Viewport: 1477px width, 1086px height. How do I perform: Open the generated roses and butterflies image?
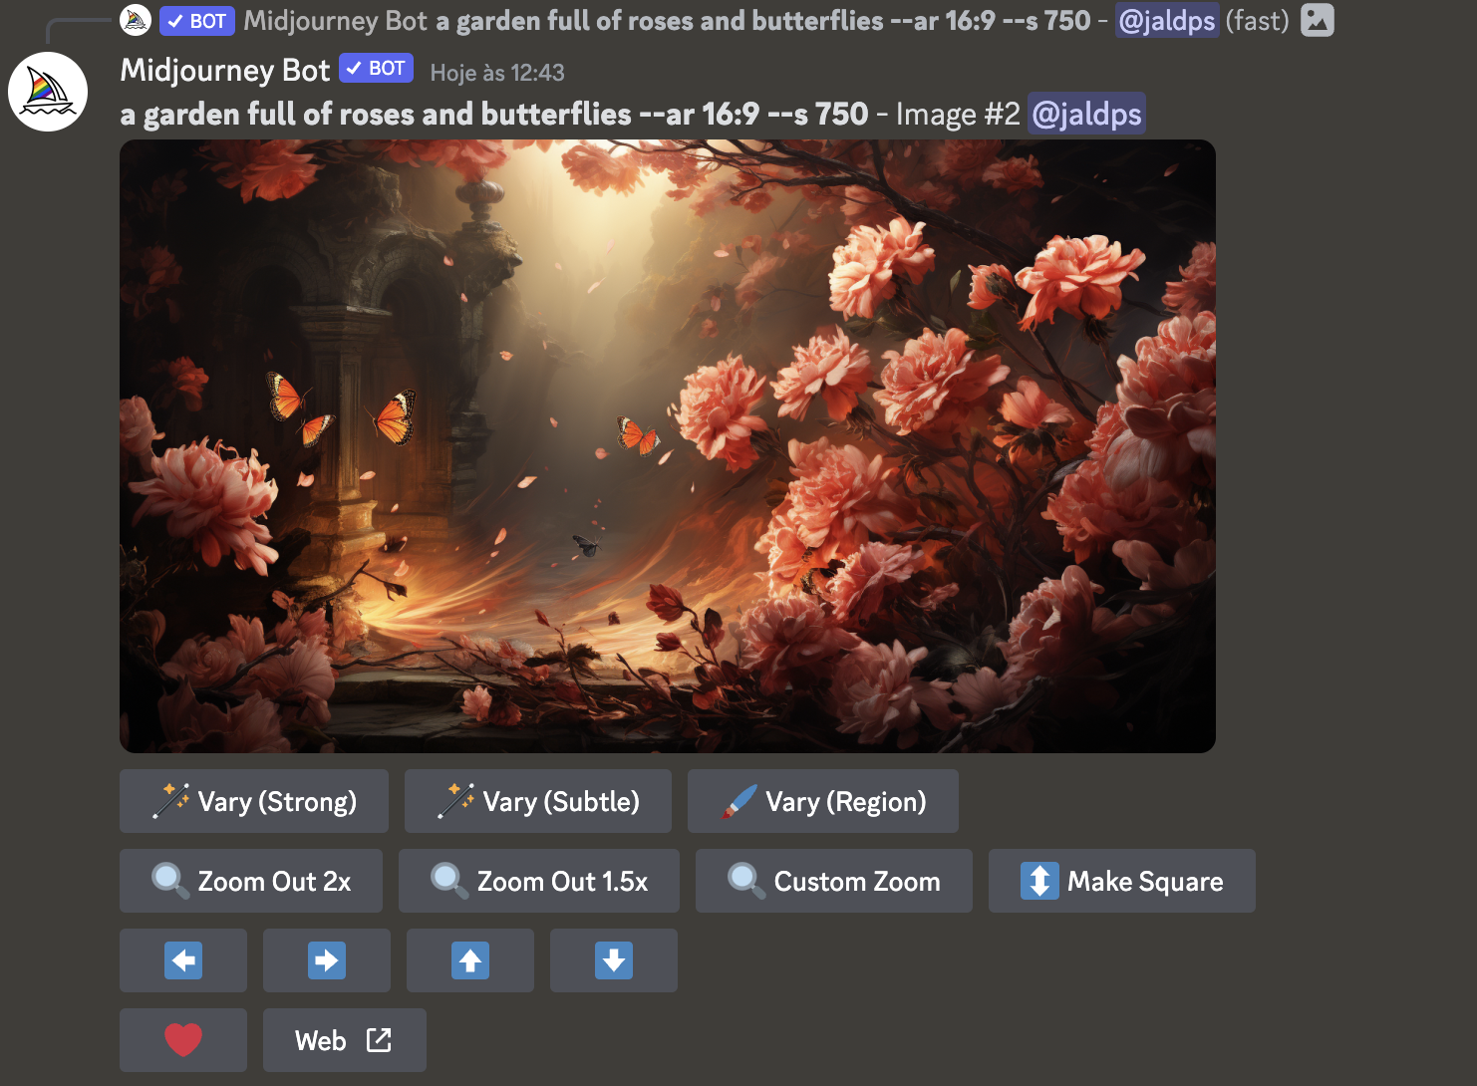coord(668,446)
